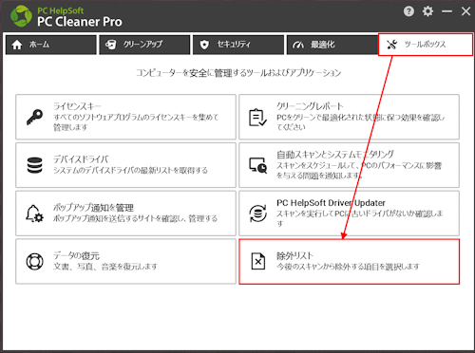The image size is (475, 353).
Task: Click the shield icon in セキュリティ tab
Action: (x=204, y=45)
